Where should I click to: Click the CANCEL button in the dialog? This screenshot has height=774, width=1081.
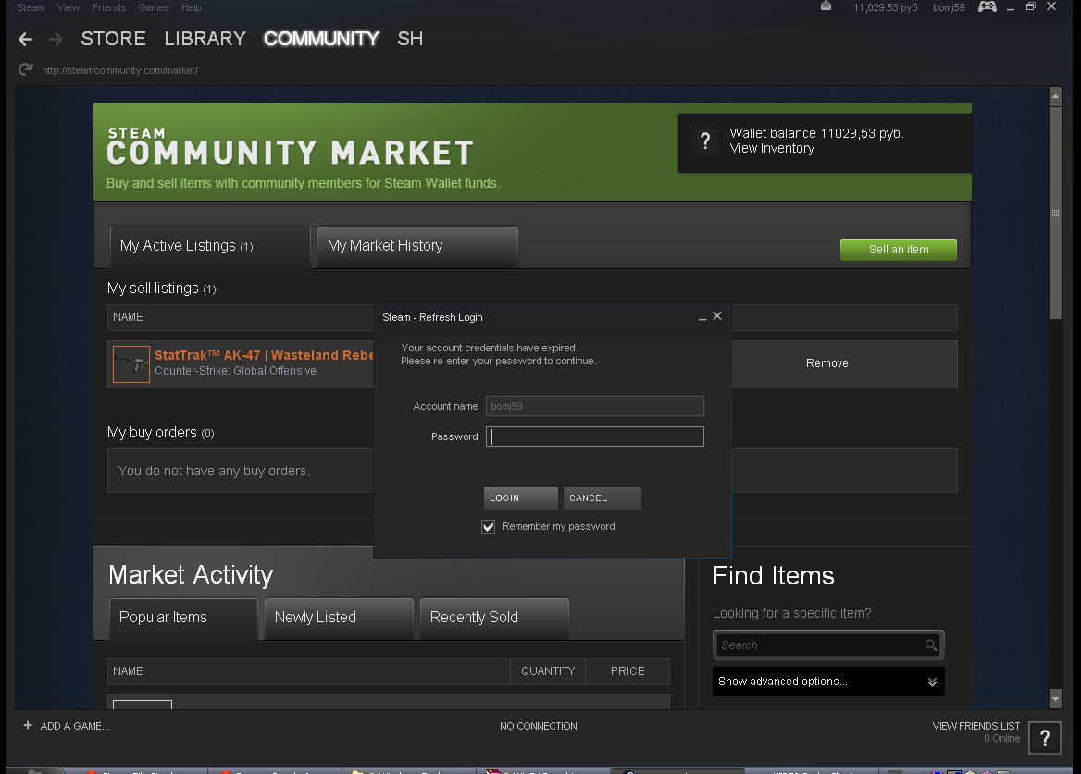(x=602, y=498)
